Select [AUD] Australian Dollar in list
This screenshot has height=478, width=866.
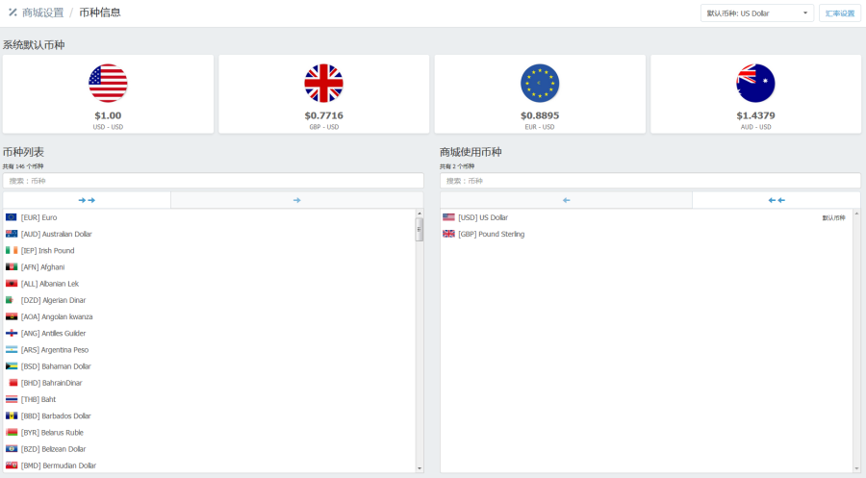pos(56,234)
